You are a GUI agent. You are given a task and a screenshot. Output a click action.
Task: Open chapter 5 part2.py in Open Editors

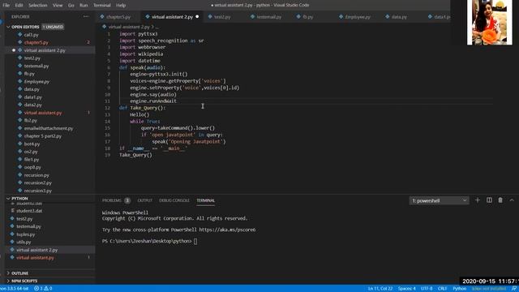pos(43,136)
